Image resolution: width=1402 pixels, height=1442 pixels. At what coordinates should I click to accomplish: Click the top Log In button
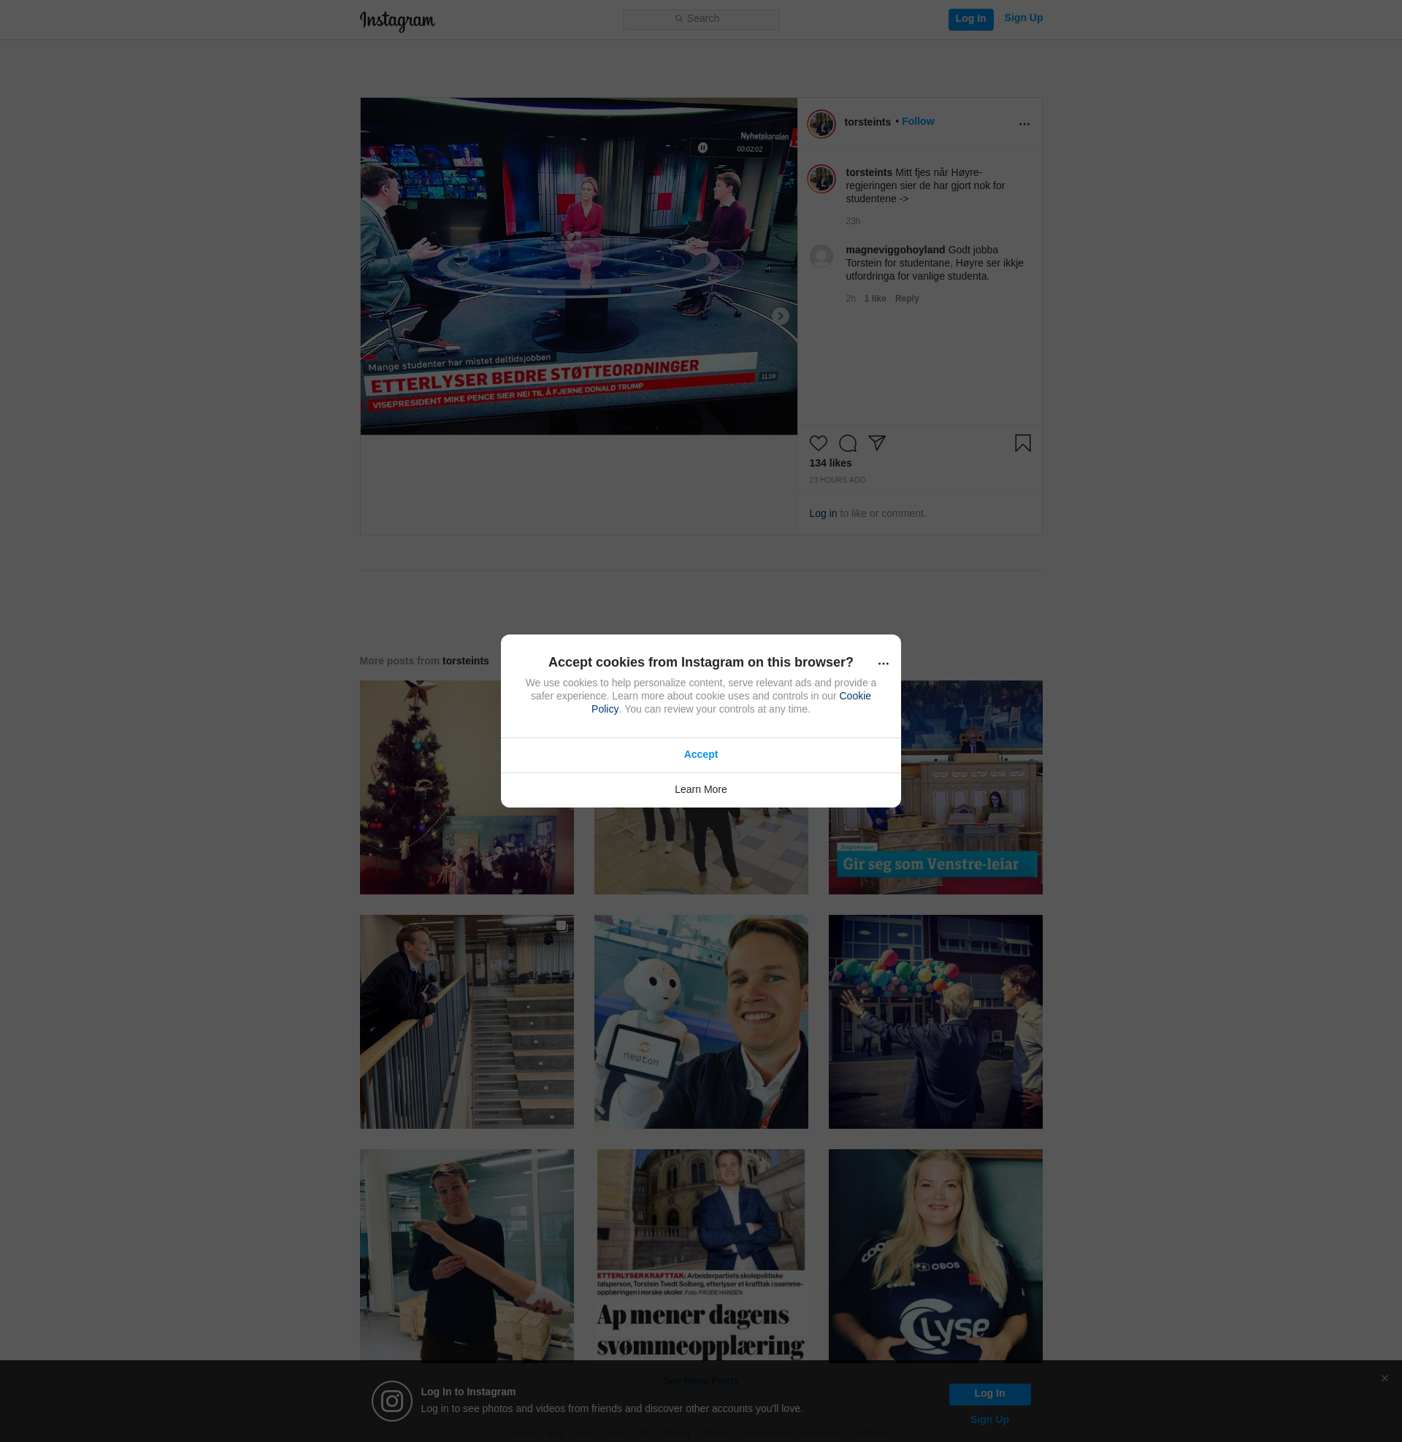pyautogui.click(x=970, y=19)
